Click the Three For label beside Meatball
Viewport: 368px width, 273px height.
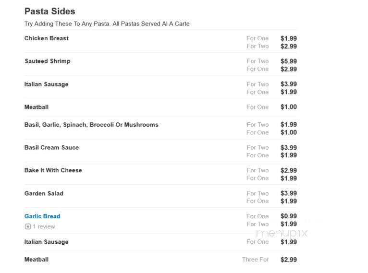coord(256,260)
